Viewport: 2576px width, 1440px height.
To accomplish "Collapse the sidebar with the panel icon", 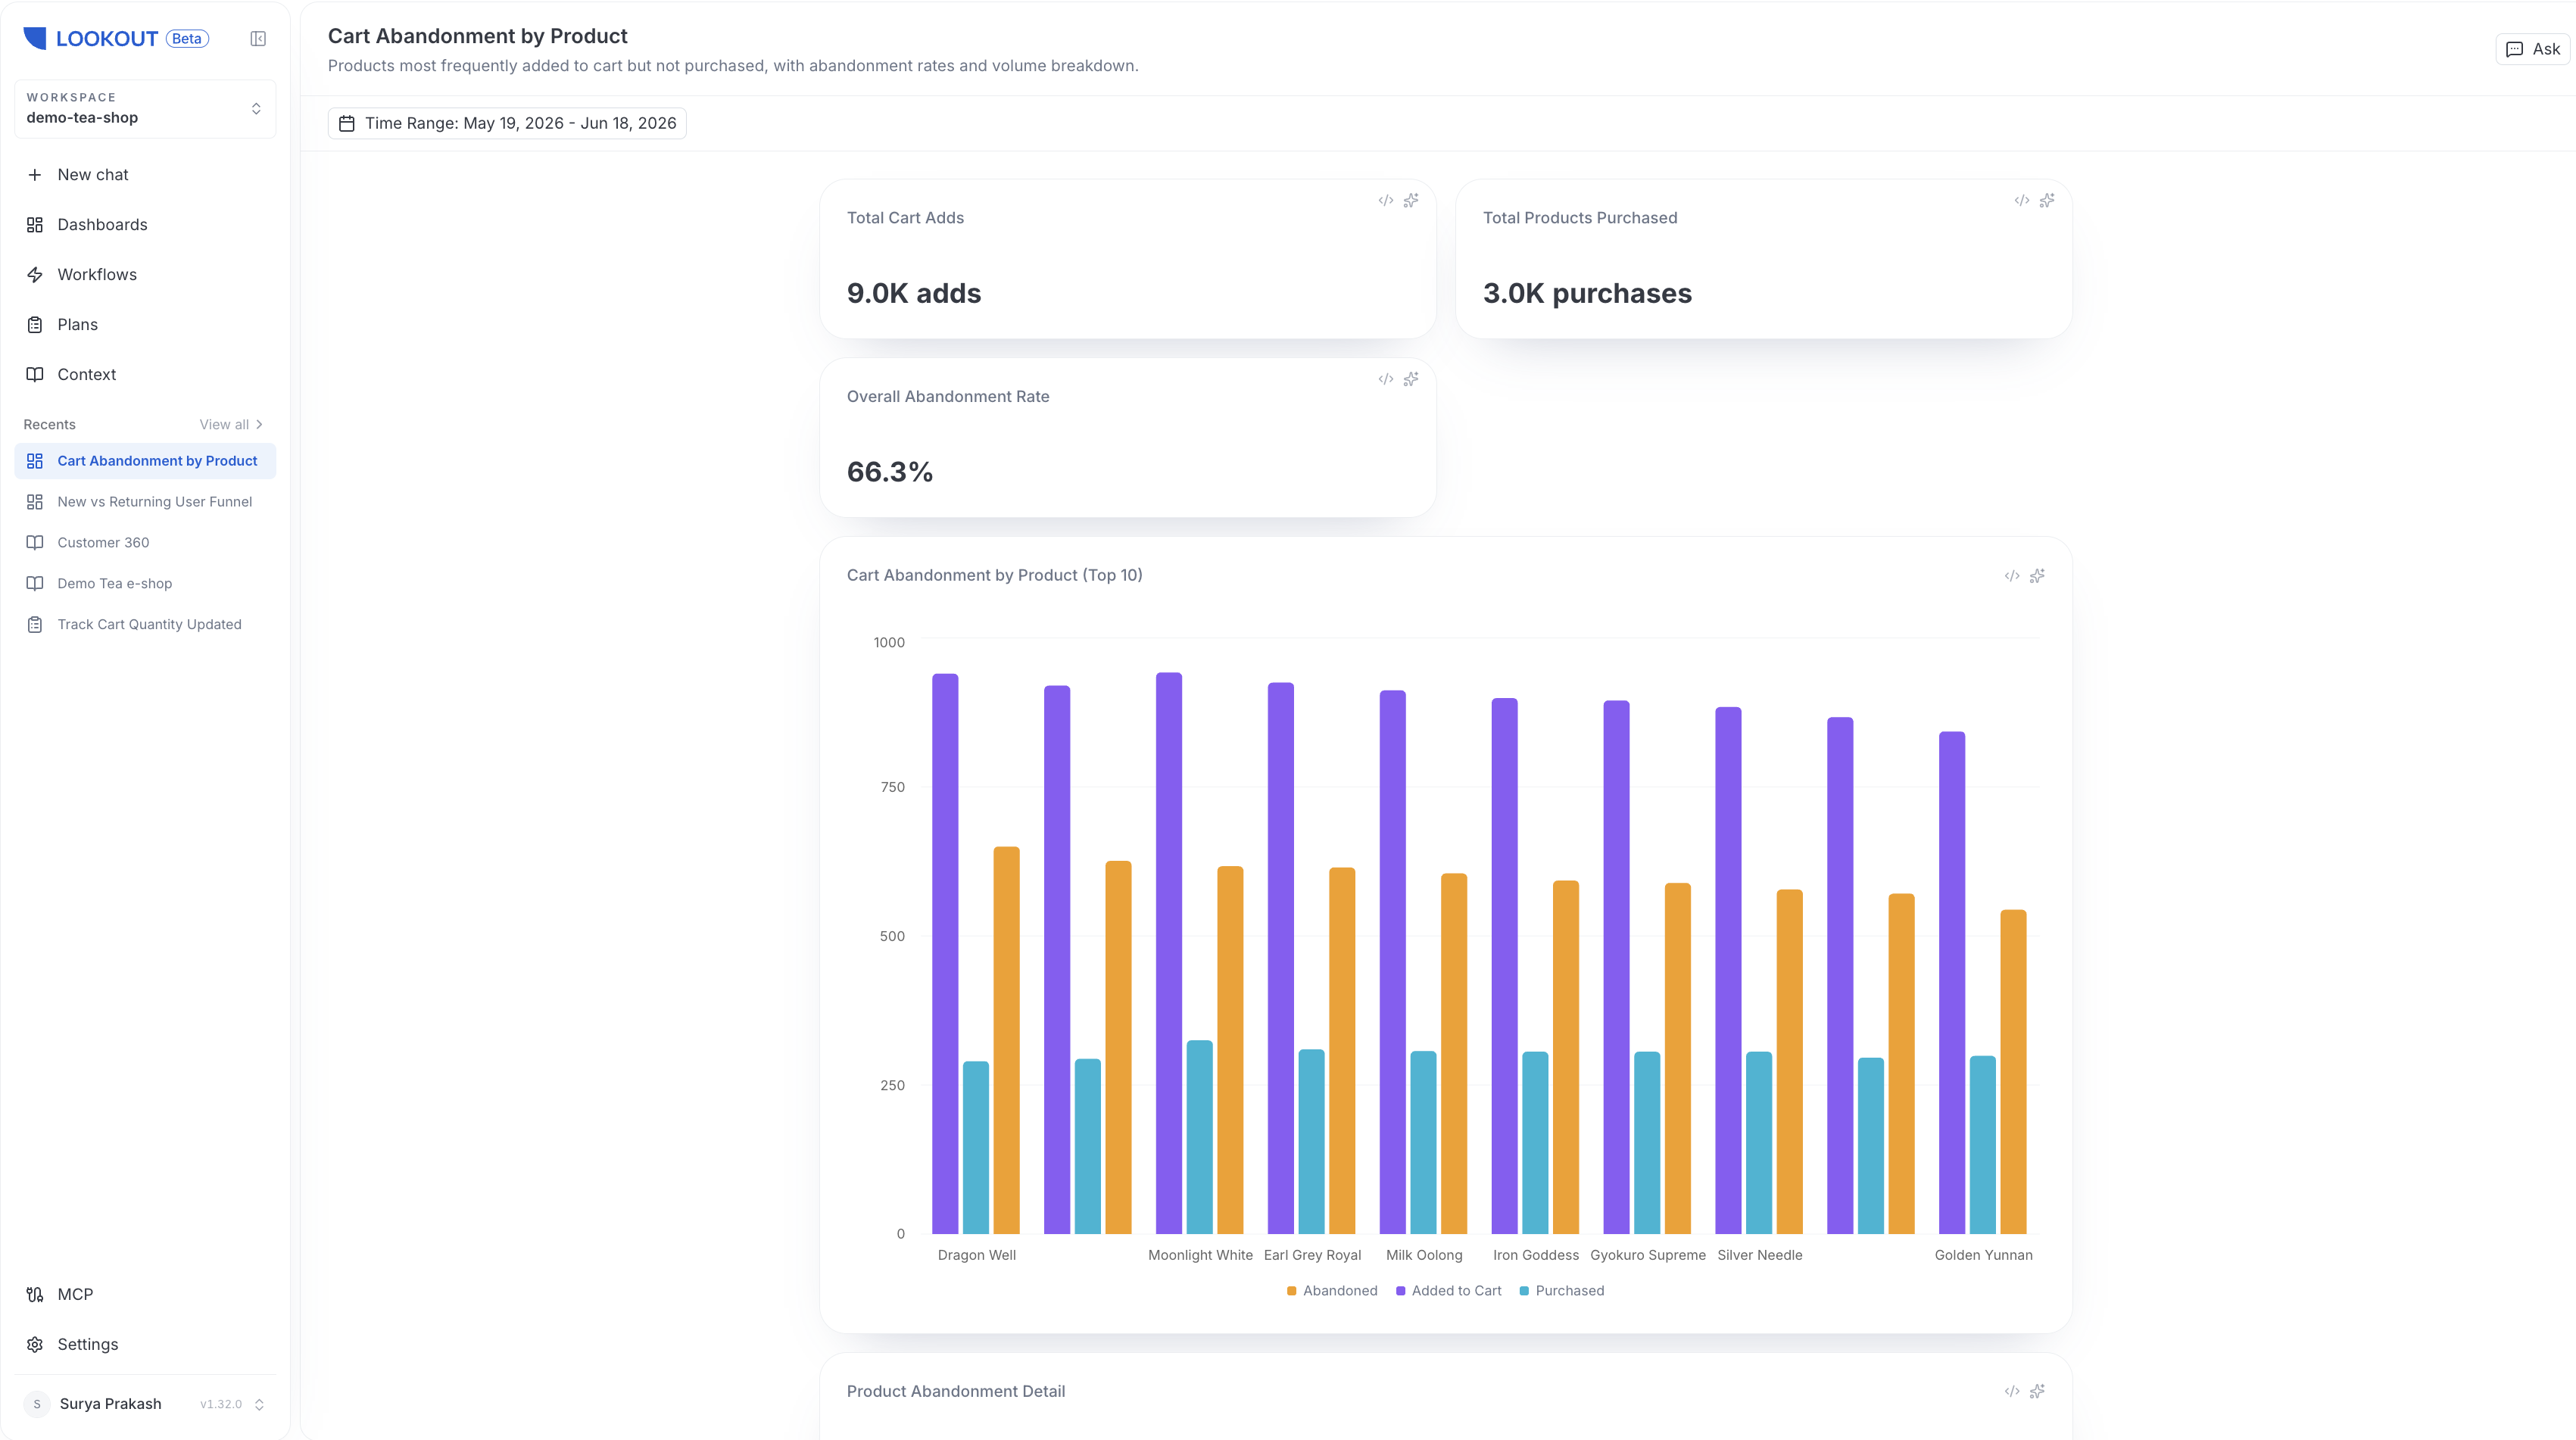I will coord(258,39).
